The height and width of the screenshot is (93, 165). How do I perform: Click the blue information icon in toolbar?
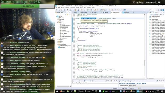[125, 10]
